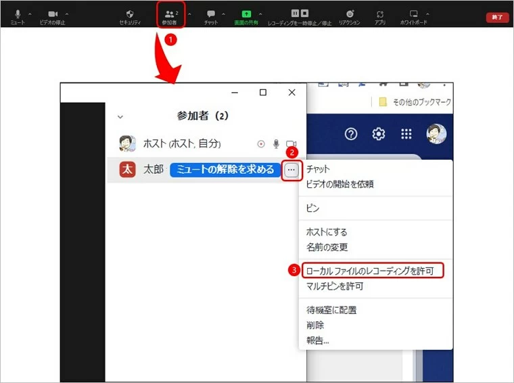Choose マルチピンを許可 menu option
The height and width of the screenshot is (383, 514).
[x=335, y=286]
